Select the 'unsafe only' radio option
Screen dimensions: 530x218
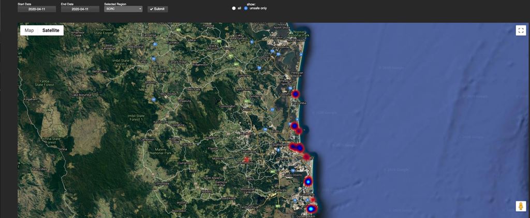tap(246, 8)
